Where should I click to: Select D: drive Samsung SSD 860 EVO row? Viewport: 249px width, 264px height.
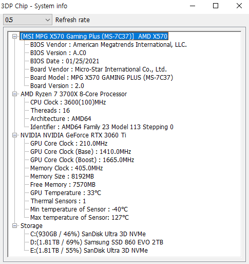point(97,242)
